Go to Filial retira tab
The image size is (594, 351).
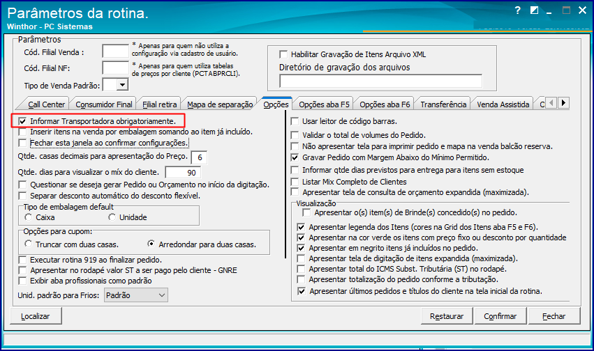(x=159, y=104)
